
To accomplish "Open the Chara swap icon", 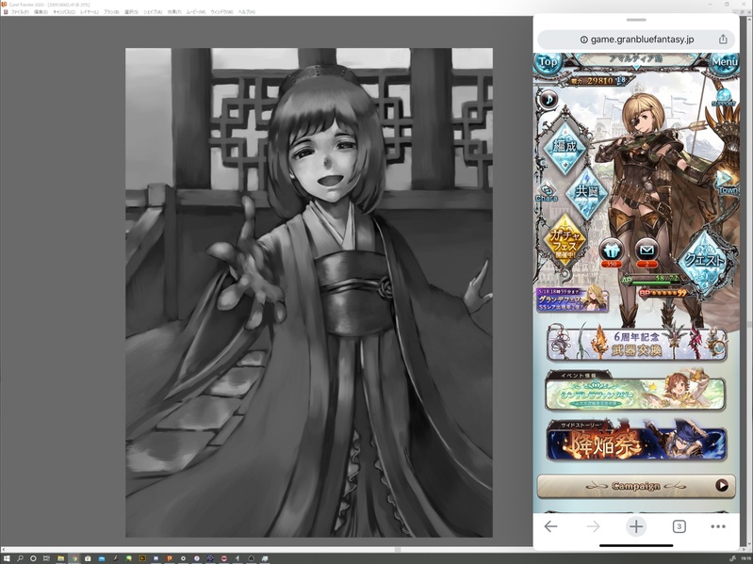I will point(547,192).
